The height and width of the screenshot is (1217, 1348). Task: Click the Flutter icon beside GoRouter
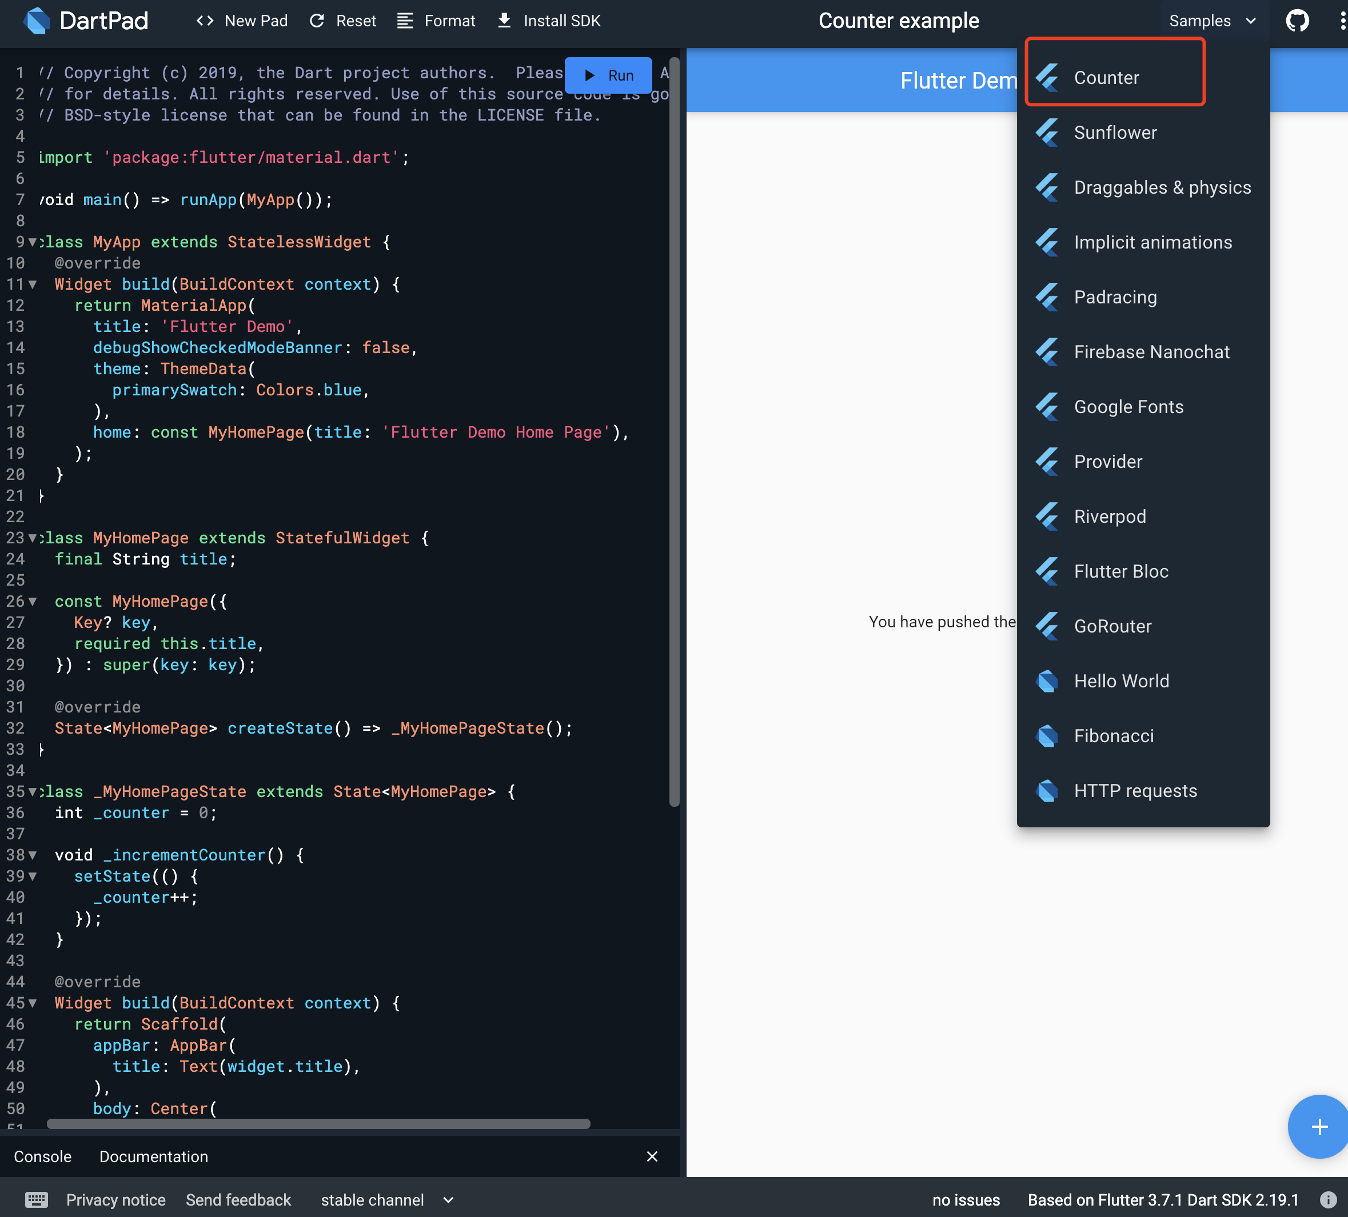coord(1047,626)
